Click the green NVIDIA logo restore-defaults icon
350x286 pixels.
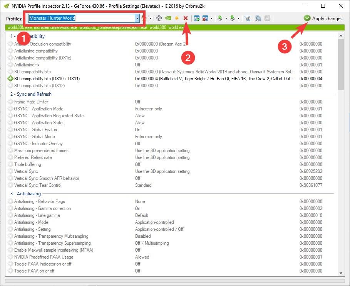(x=168, y=18)
